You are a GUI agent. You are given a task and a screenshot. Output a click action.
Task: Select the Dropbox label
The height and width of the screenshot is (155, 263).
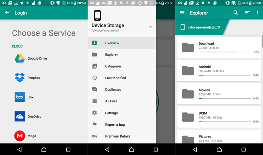(x=34, y=78)
